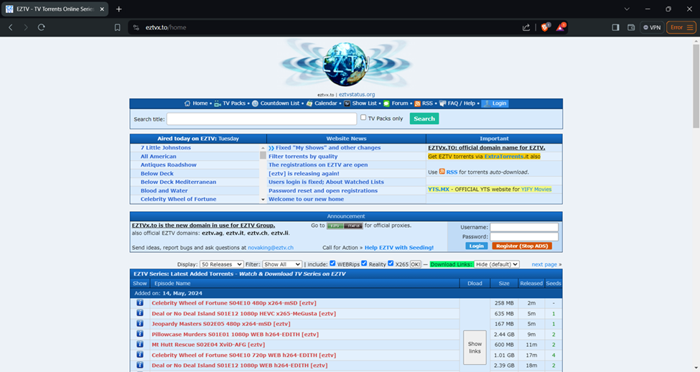This screenshot has width=700, height=372.
Task: Open VPN button in toolbar
Action: pos(652,27)
